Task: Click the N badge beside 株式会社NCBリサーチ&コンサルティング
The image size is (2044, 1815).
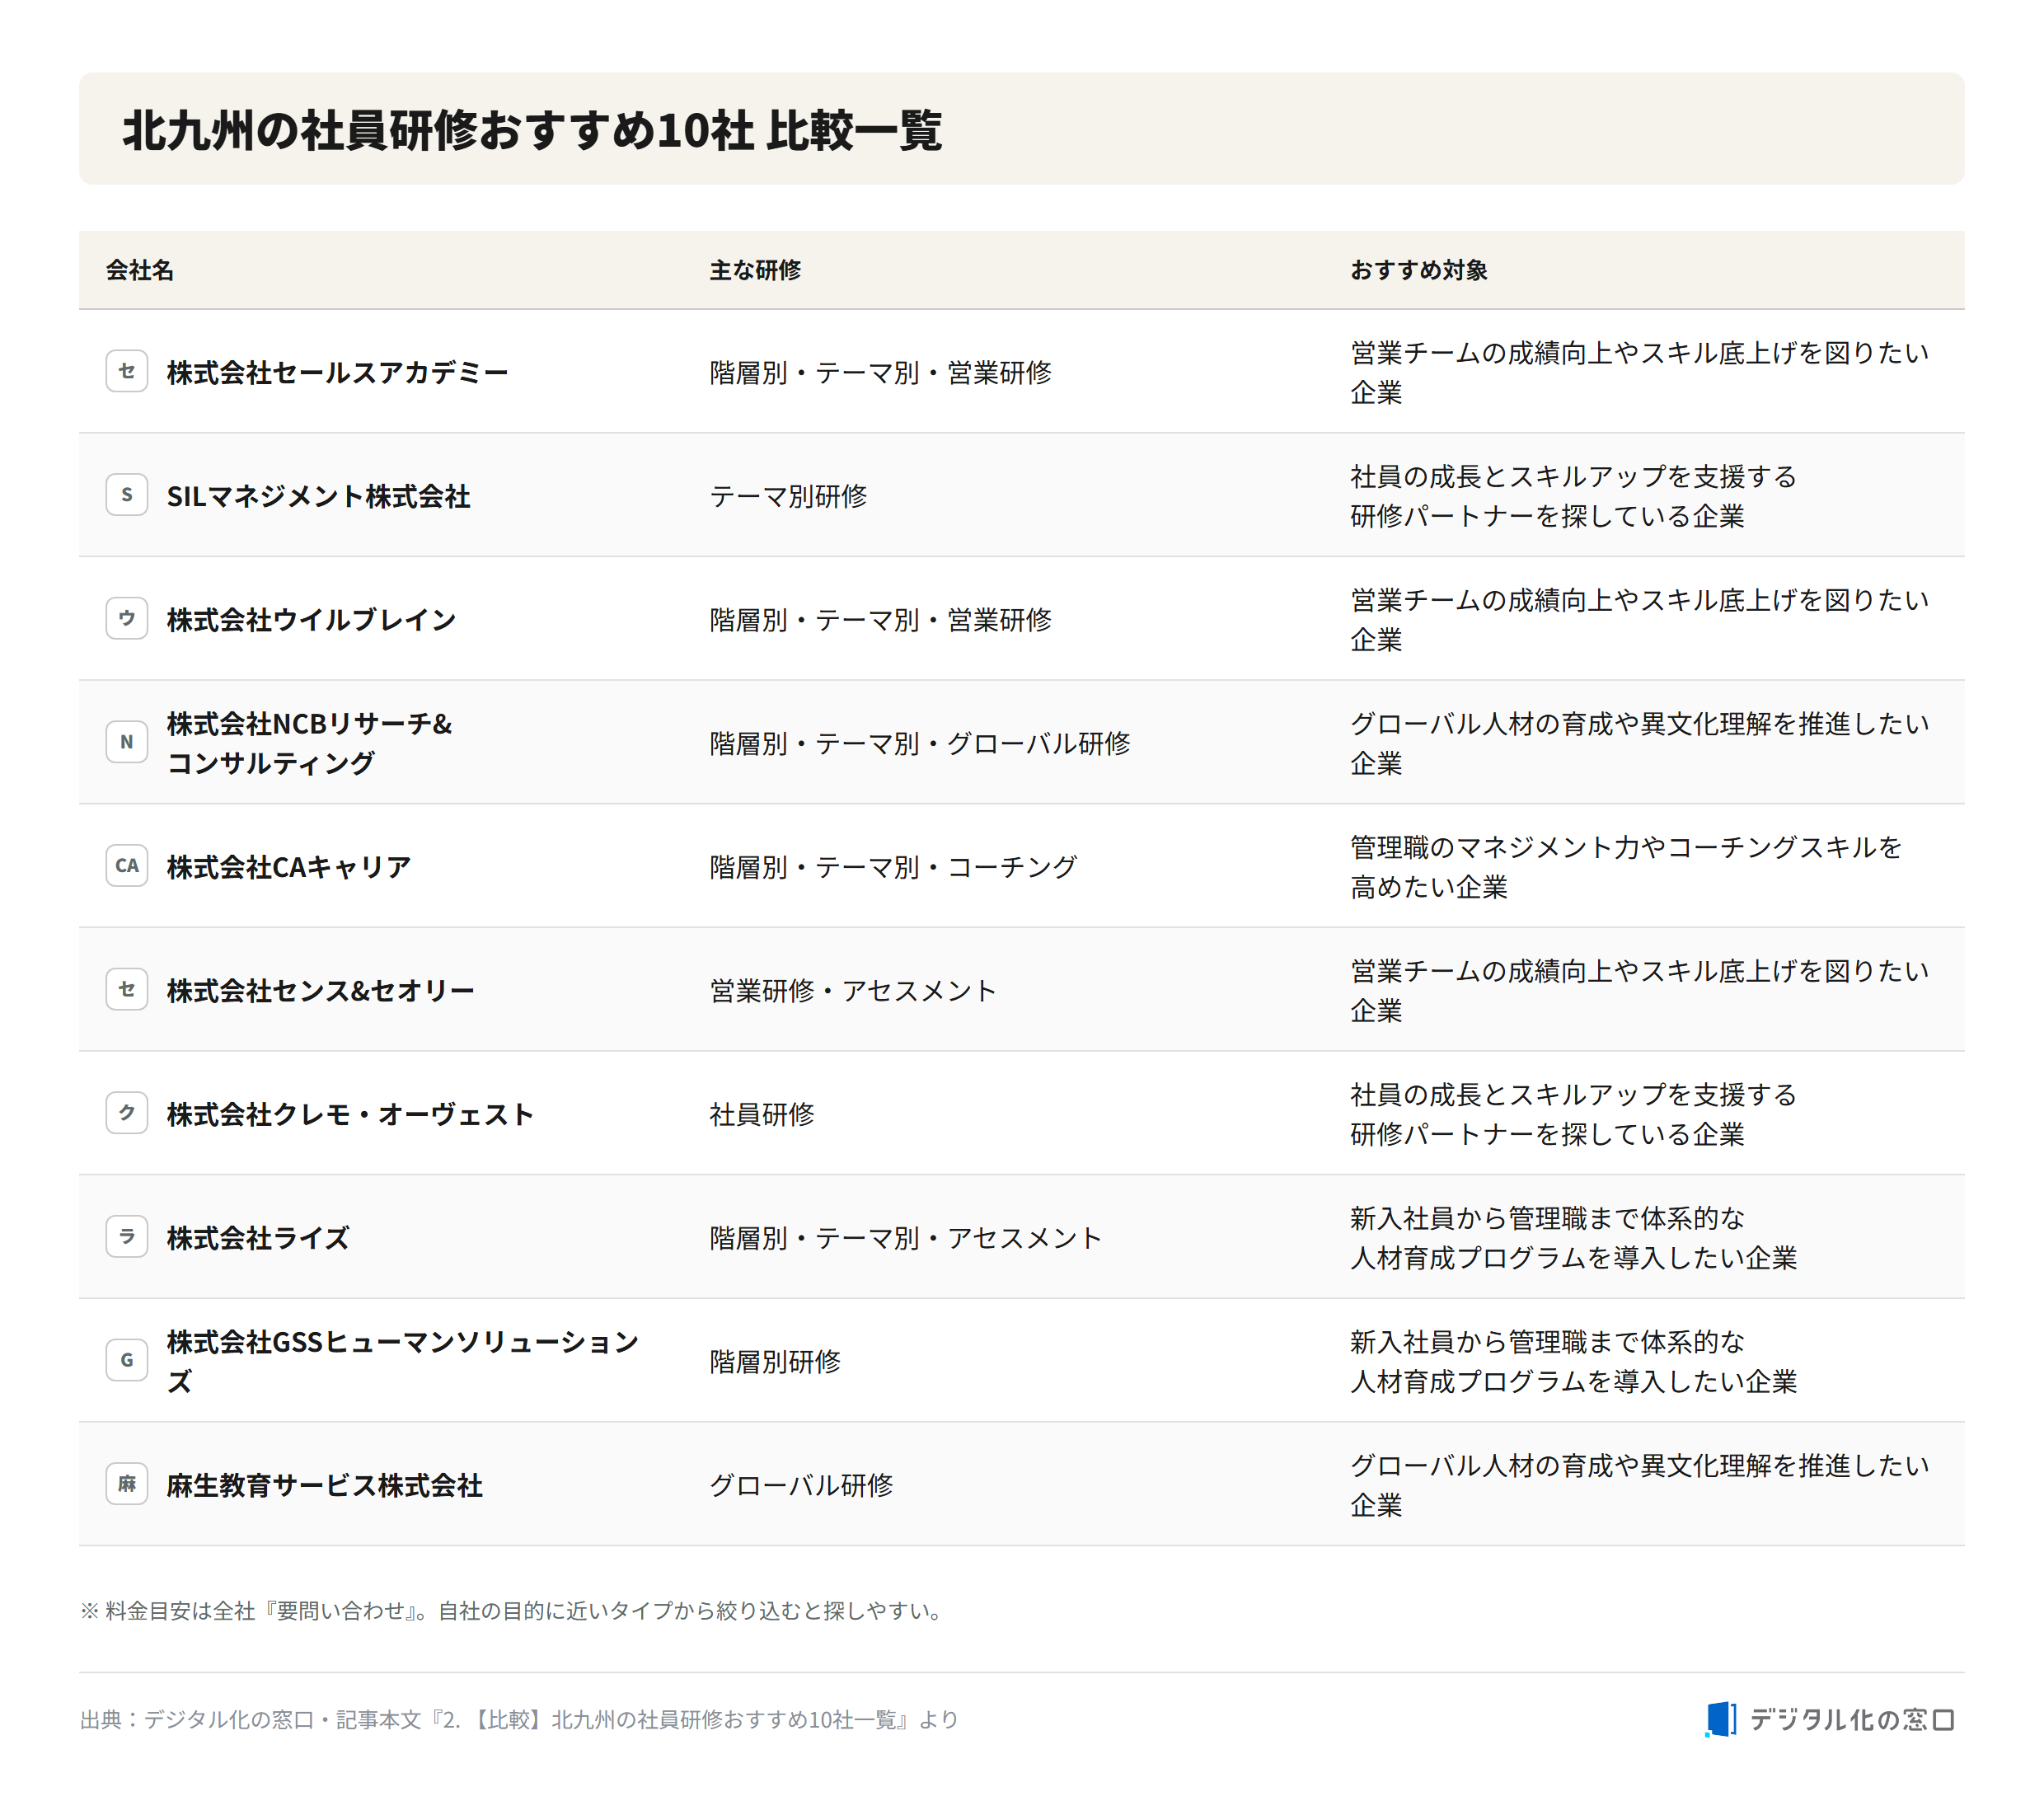Action: click(x=127, y=742)
